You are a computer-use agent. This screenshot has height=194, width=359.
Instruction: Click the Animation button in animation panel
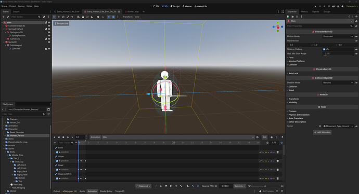(95, 137)
